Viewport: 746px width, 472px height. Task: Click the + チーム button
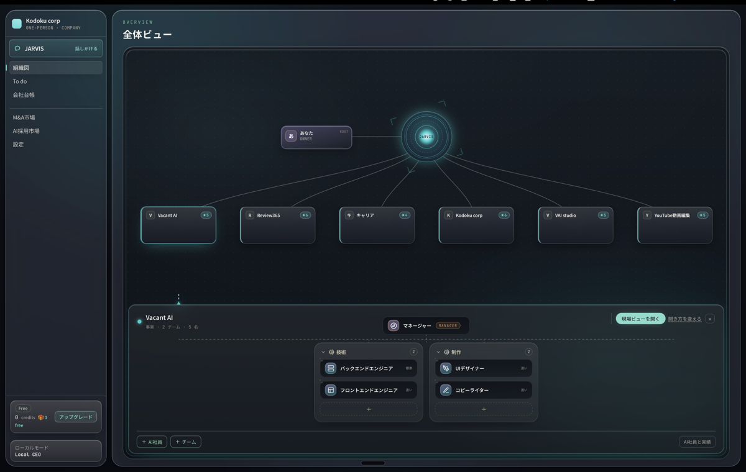pos(186,442)
